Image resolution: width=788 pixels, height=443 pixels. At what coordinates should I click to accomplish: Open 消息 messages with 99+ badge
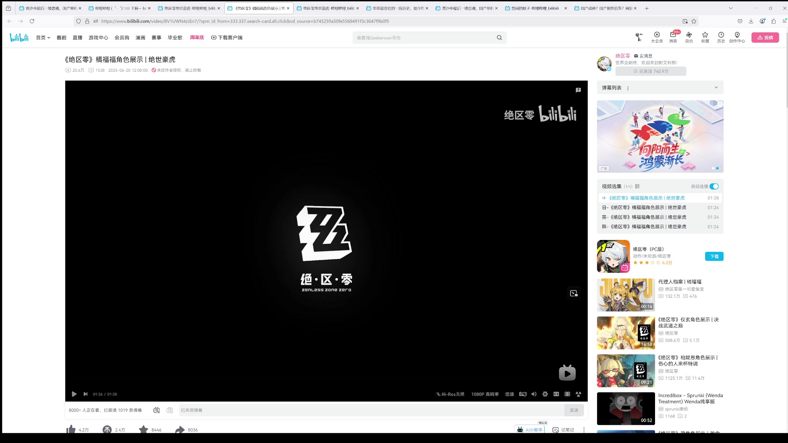point(673,37)
